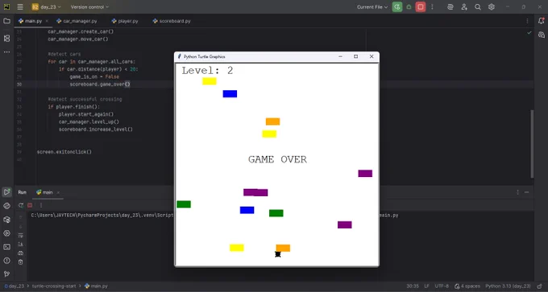Viewport: 548px width, 292px height.
Task: Switch to the car_manager.py editor tab
Action: (x=77, y=21)
